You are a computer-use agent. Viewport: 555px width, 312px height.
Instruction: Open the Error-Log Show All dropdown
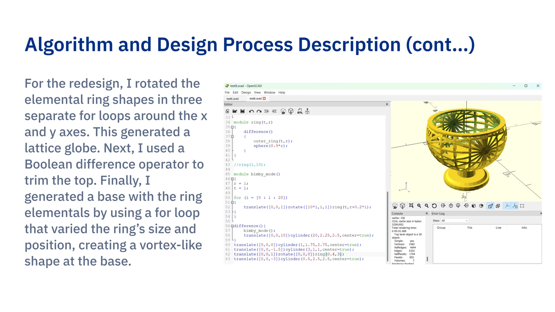[455, 220]
